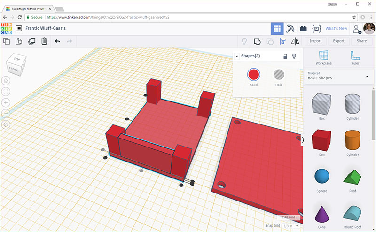Click the Import button
The image size is (376, 232).
coord(315,41)
